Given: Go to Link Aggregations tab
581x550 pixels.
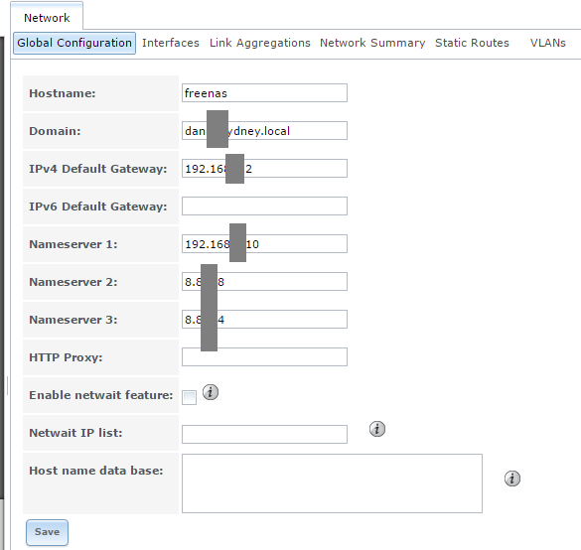Looking at the screenshot, I should [x=260, y=43].
